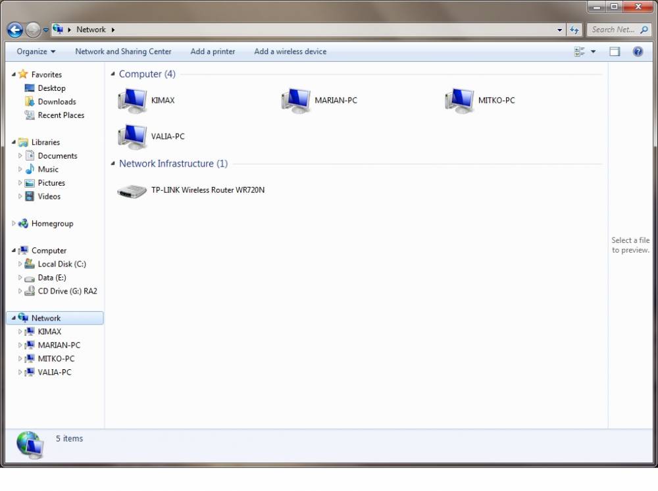Collapse the Favorites tree node
The height and width of the screenshot is (491, 658).
coord(13,74)
